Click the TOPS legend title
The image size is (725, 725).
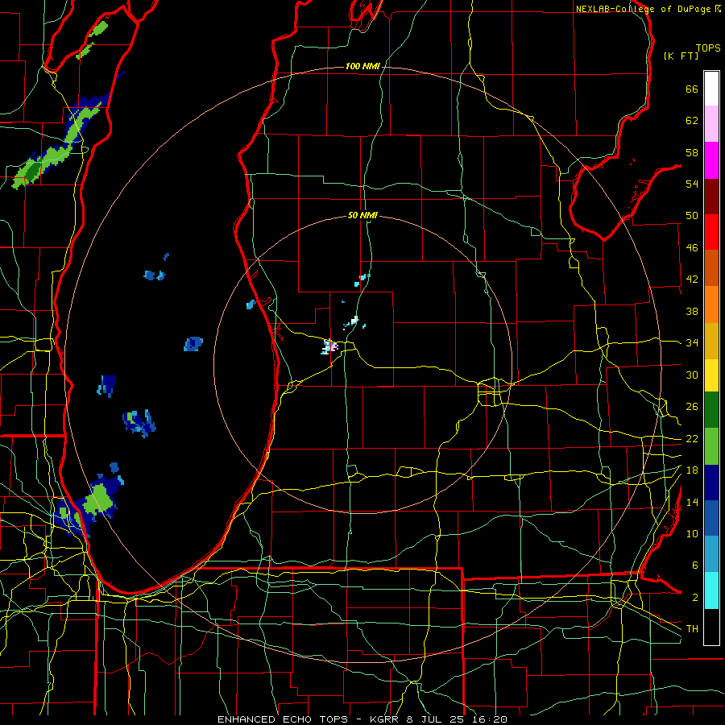tap(708, 48)
